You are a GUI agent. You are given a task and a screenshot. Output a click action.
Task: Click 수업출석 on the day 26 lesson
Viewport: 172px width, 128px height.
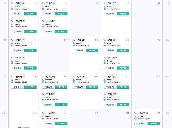click(48, 123)
